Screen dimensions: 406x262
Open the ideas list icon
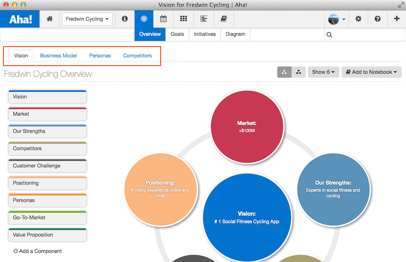tap(204, 19)
